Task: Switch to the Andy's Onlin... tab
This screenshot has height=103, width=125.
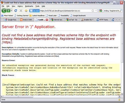Action: [26, 20]
